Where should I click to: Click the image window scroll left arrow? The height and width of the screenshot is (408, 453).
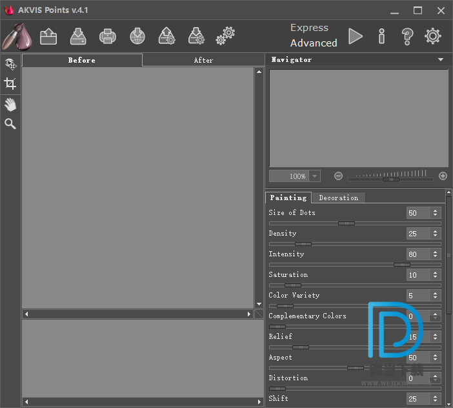tap(26, 314)
